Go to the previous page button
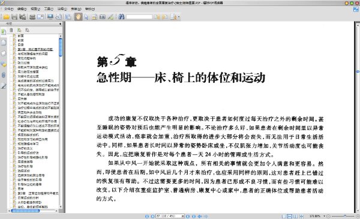360x219 pixels. (152, 216)
